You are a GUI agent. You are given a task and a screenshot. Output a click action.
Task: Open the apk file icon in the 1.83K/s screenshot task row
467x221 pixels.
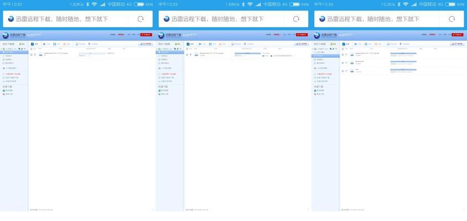pyautogui.click(x=40, y=54)
